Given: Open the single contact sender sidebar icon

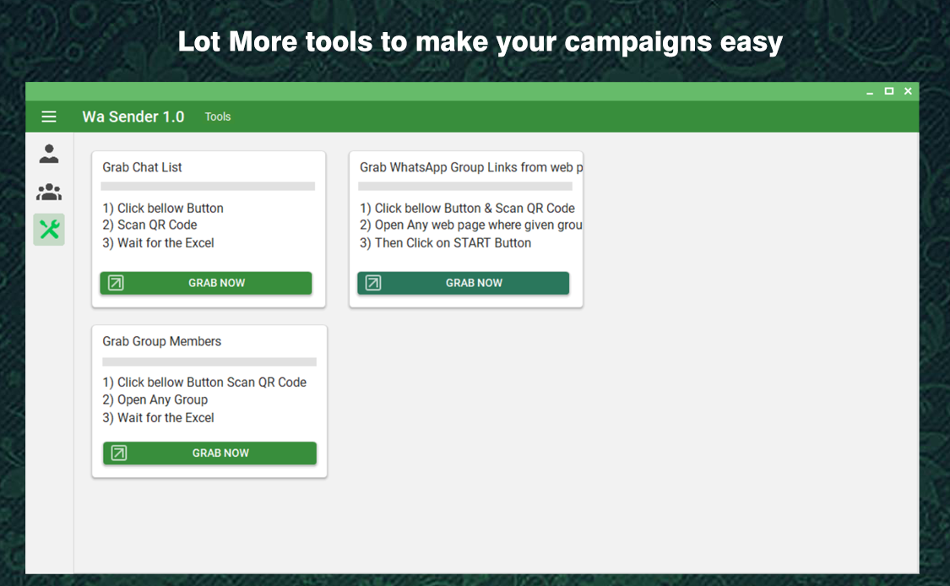Looking at the screenshot, I should point(49,154).
